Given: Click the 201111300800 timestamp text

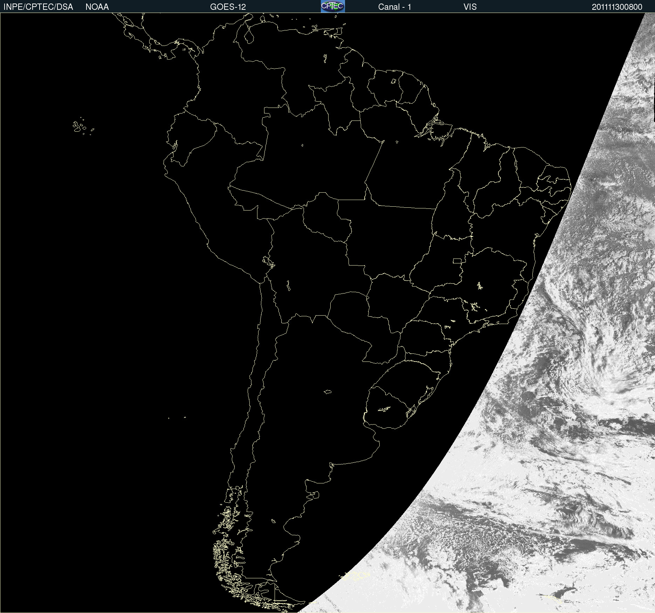Looking at the screenshot, I should click(617, 7).
